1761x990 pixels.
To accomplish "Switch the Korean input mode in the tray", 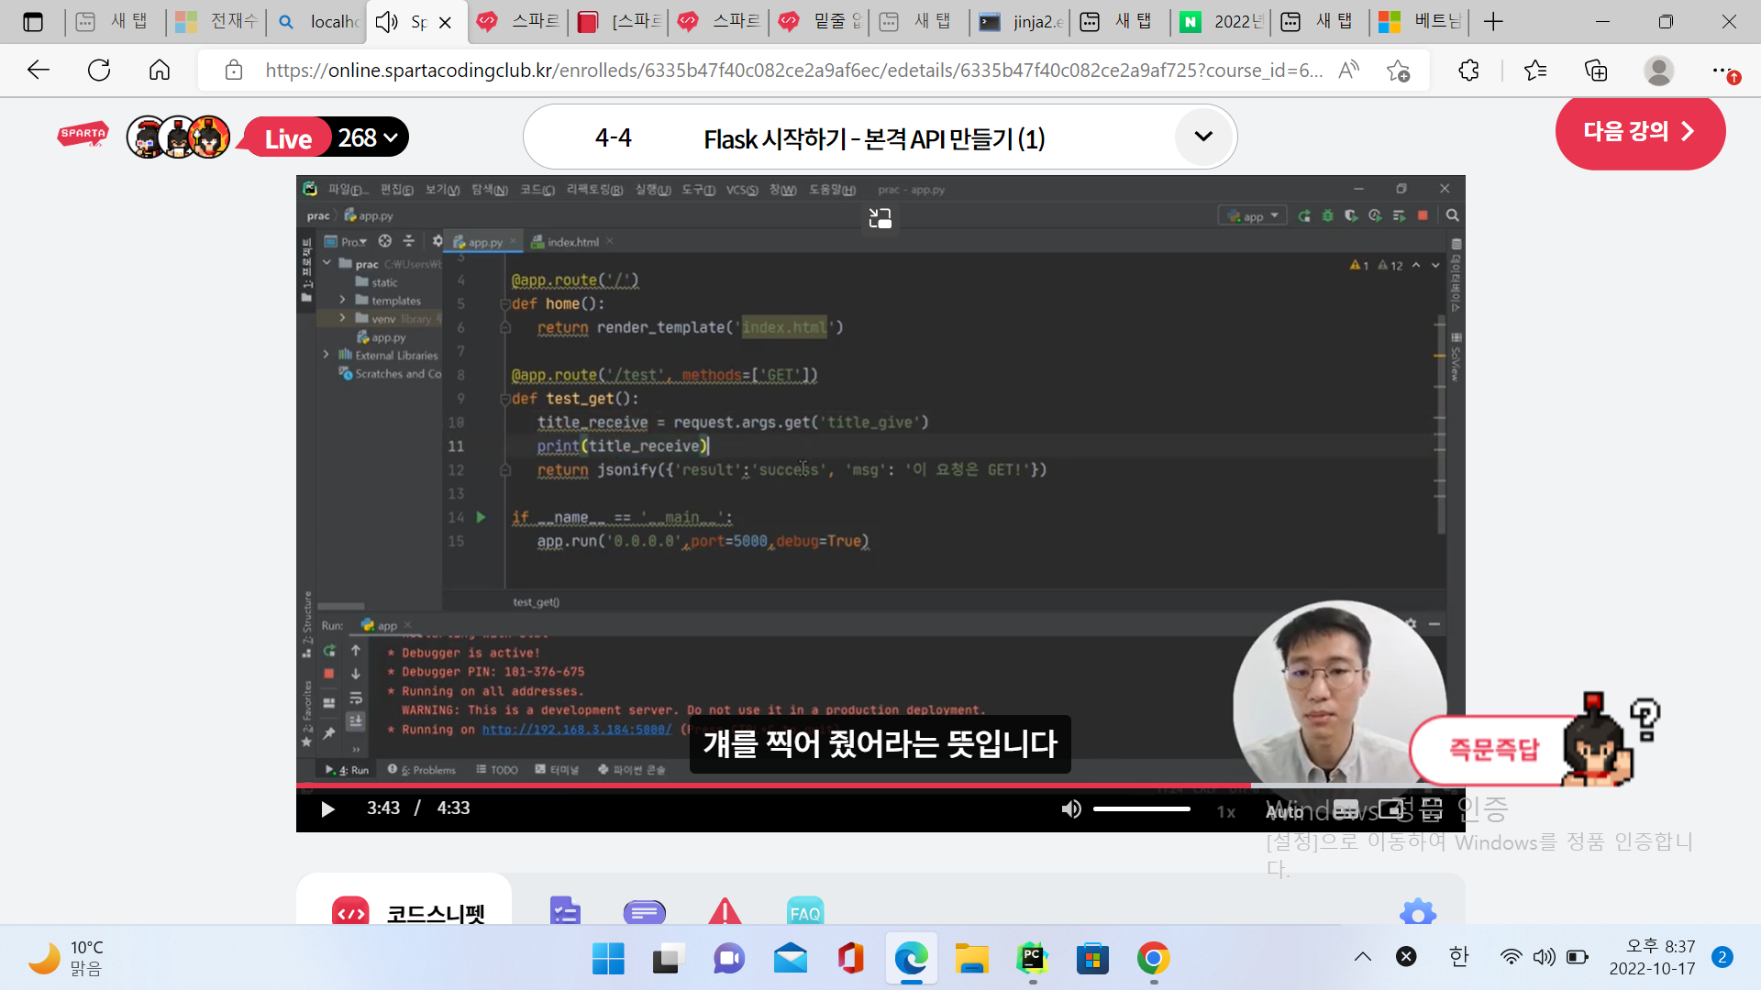I will [x=1460, y=956].
